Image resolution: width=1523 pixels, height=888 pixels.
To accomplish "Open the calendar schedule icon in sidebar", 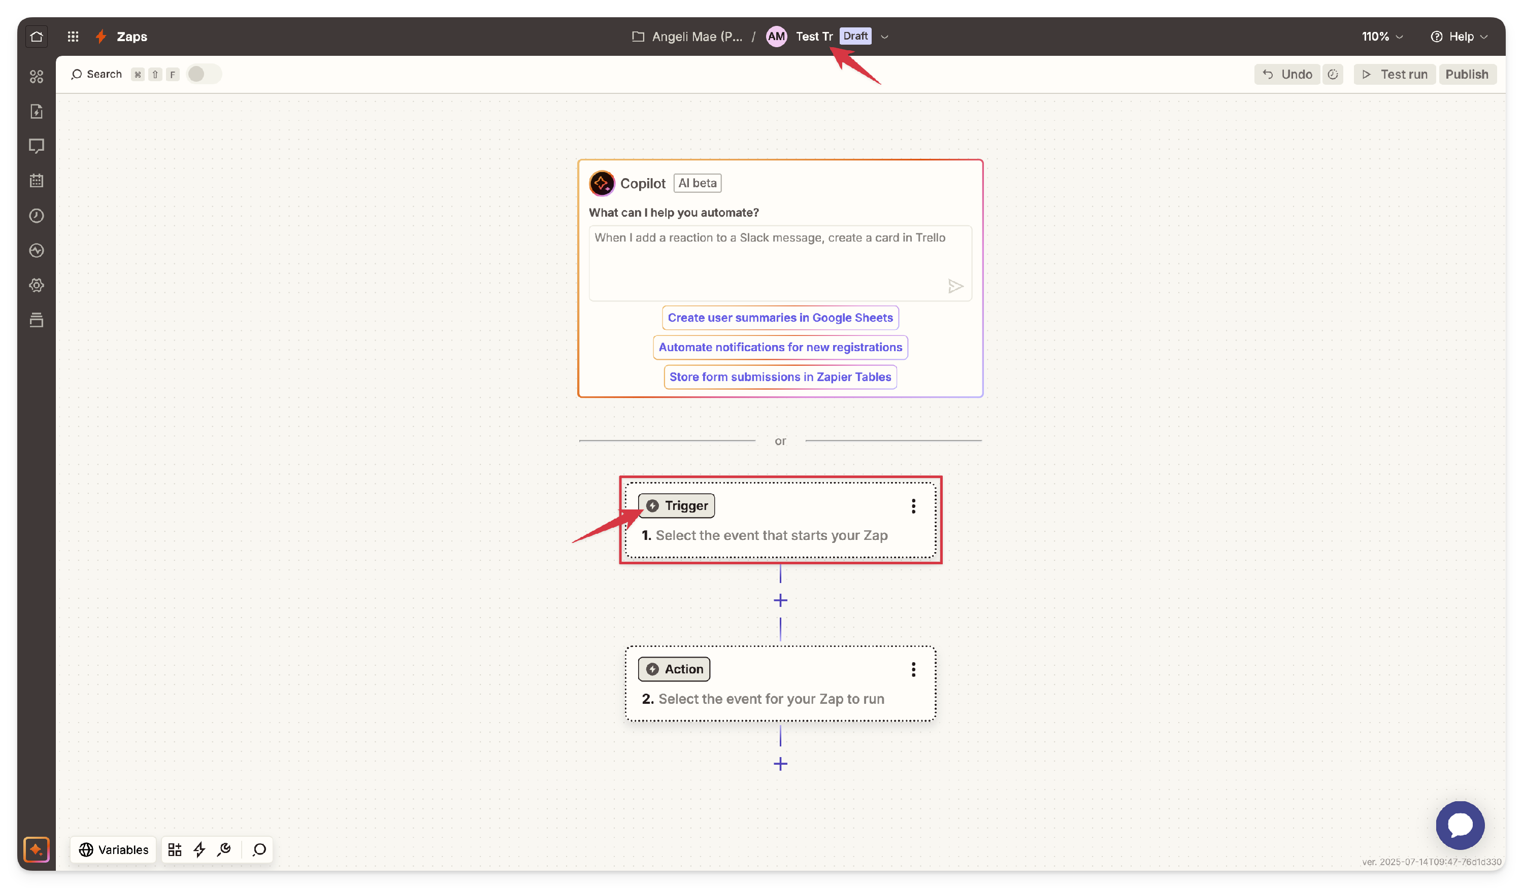I will [x=36, y=181].
